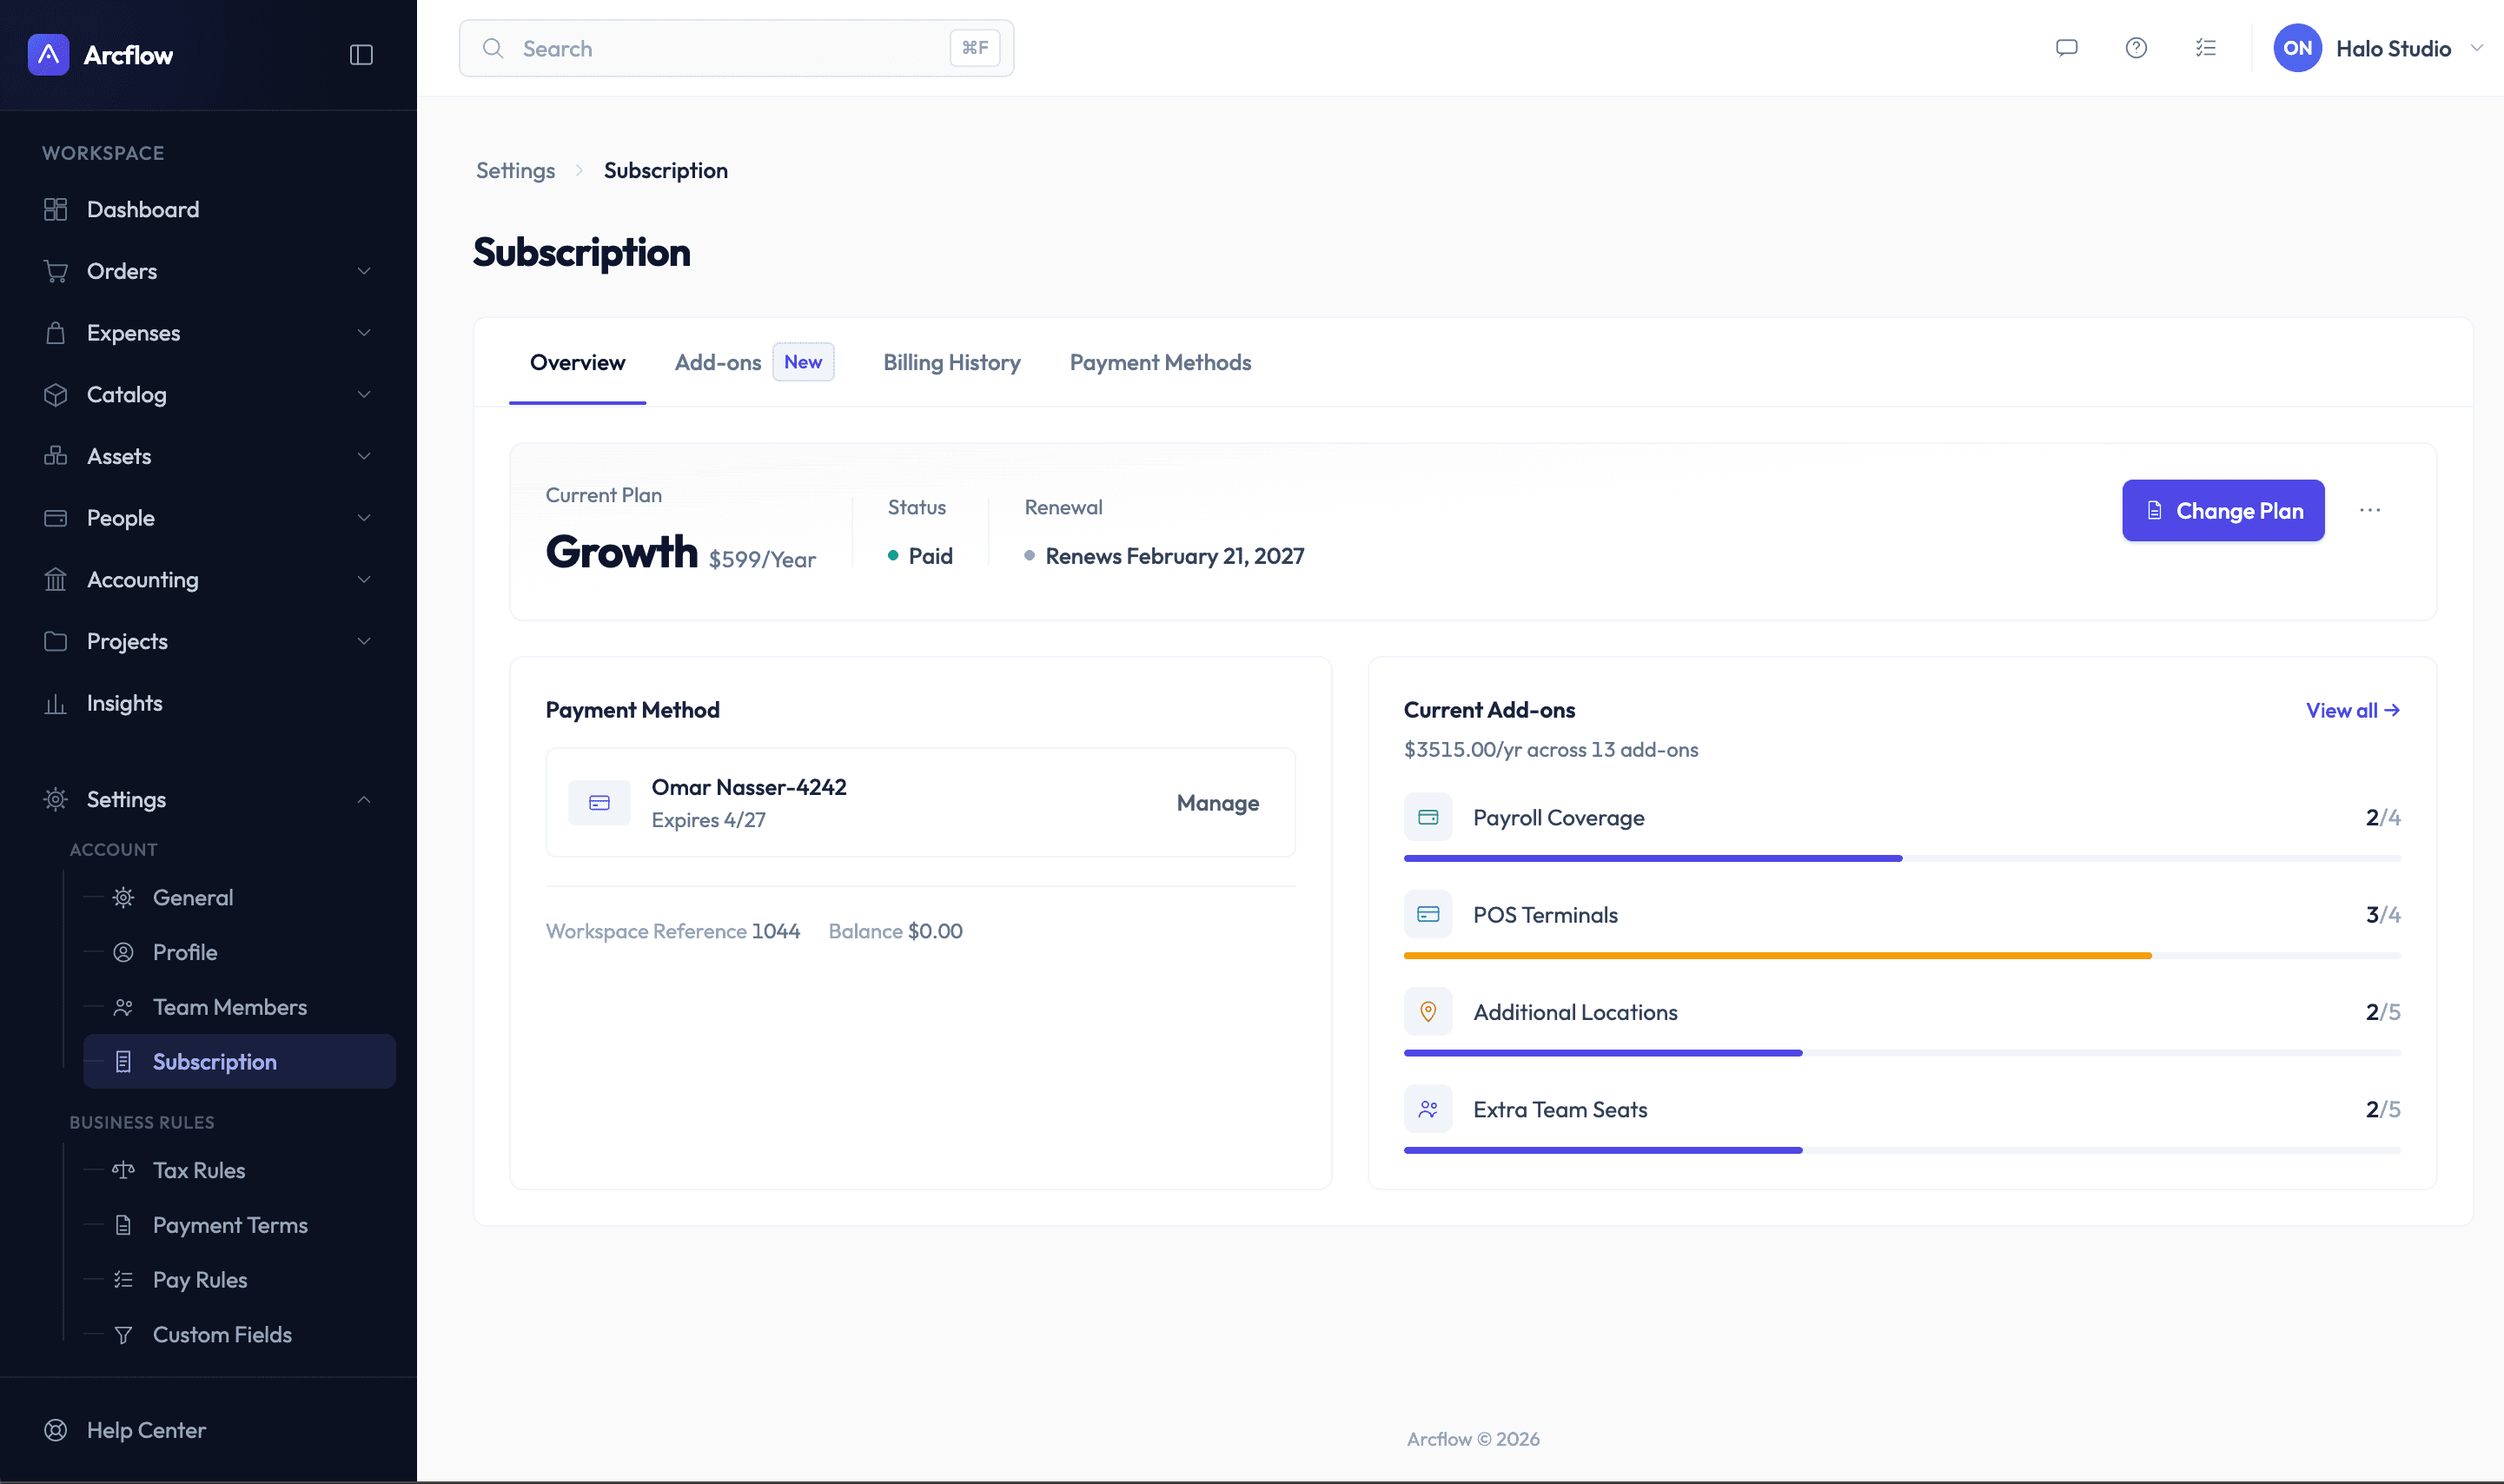Open the checklist tasks icon in header
2504x1484 pixels.
2206,48
